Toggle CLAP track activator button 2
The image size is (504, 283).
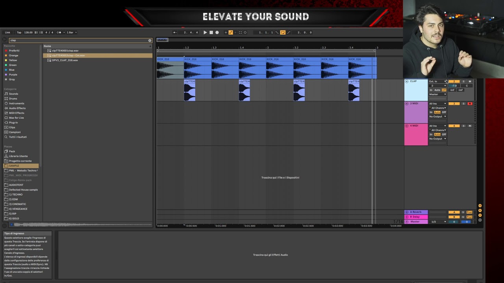tap(454, 81)
